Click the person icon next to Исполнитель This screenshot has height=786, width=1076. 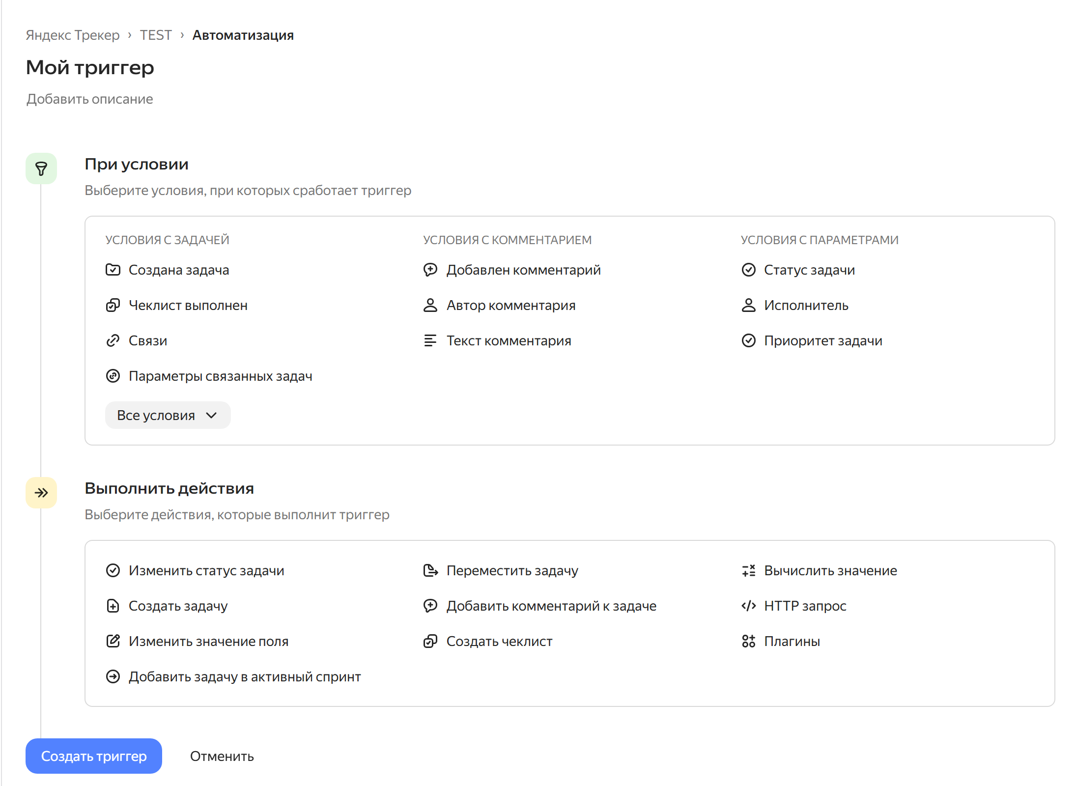point(748,305)
